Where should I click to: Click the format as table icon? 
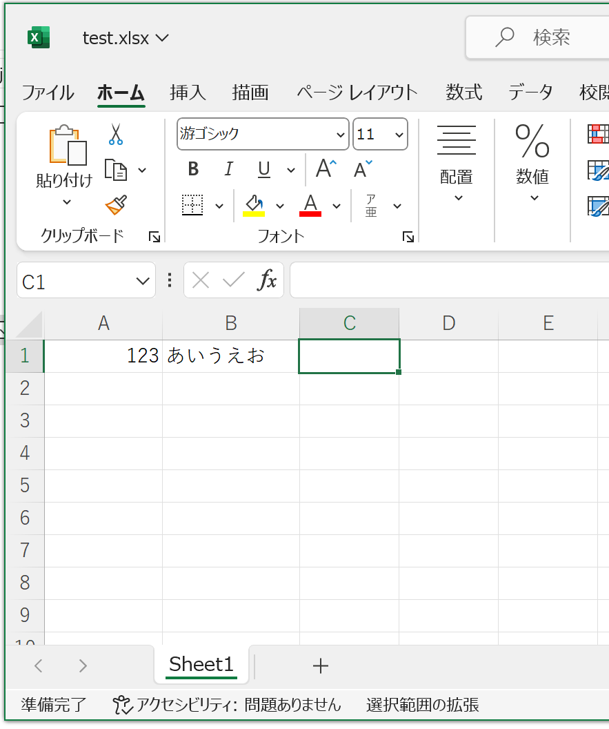click(x=599, y=171)
